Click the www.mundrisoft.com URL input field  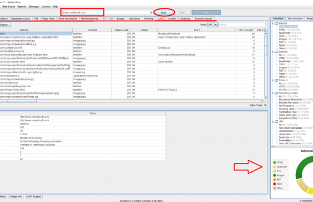point(105,13)
